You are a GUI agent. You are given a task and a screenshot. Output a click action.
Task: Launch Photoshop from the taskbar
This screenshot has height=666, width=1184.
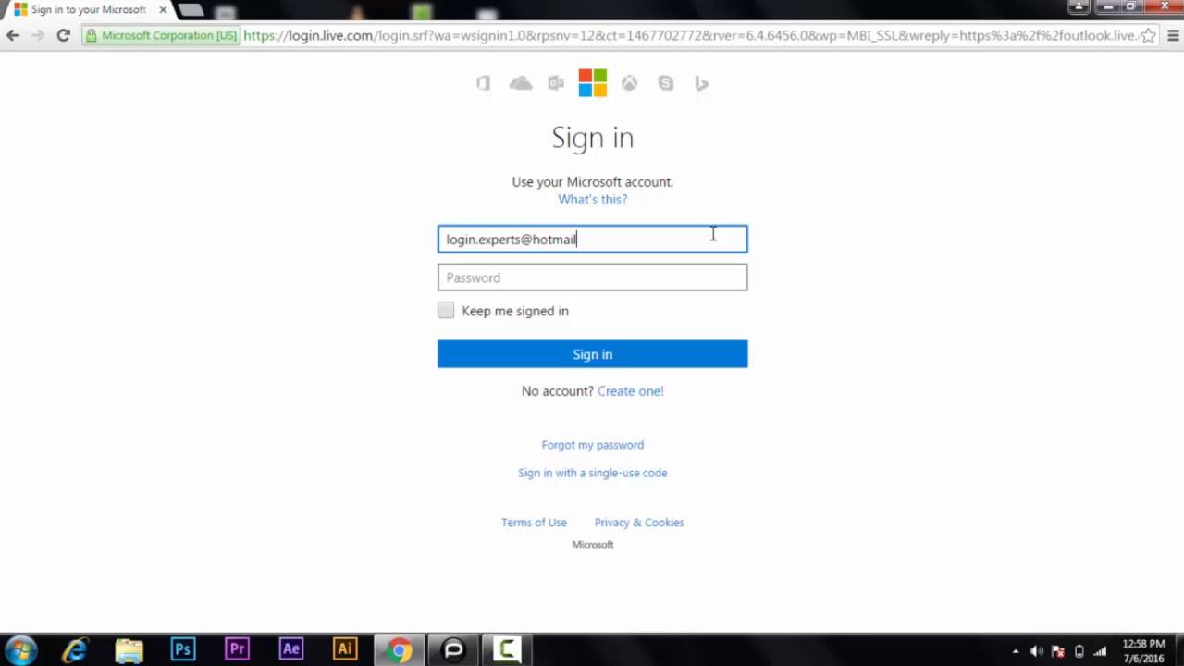click(x=183, y=650)
